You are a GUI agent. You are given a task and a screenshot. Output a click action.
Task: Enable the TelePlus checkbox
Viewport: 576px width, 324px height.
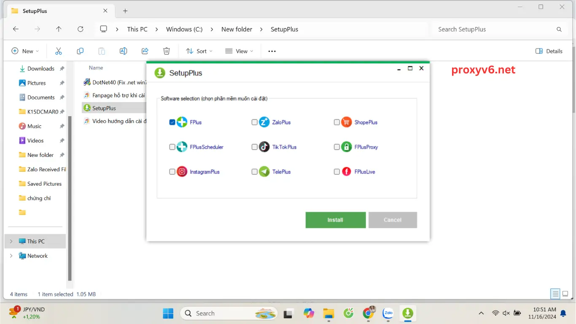click(x=254, y=172)
